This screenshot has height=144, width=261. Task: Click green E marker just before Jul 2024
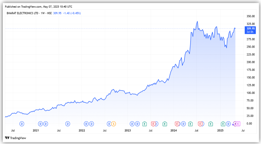tap(191, 124)
